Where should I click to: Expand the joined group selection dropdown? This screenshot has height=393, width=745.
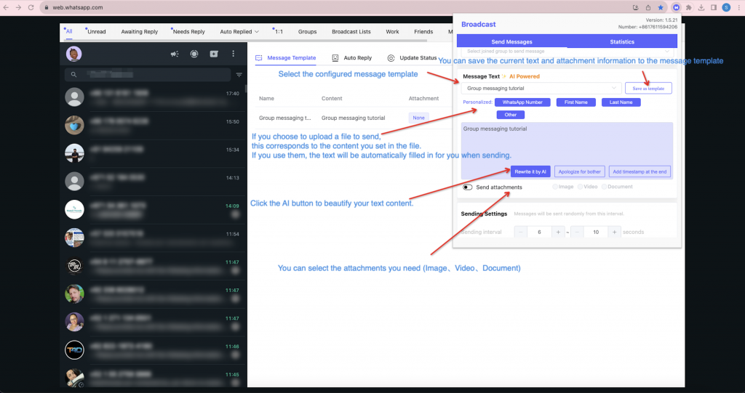coord(567,52)
